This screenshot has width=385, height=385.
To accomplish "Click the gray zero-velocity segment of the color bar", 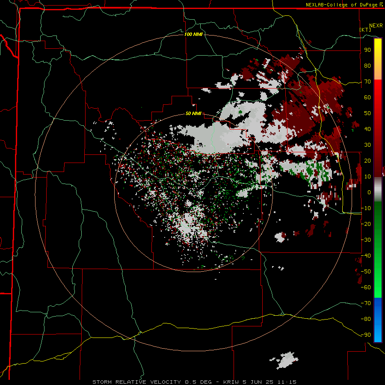I will click(x=378, y=189).
